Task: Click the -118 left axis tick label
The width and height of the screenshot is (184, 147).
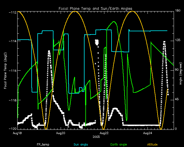Action: [12, 100]
